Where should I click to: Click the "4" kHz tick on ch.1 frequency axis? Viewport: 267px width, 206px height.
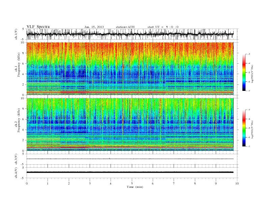click(24, 74)
